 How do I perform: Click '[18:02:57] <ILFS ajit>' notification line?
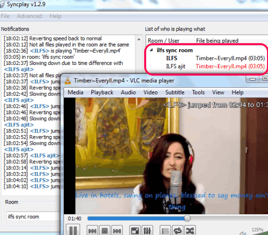(32, 155)
